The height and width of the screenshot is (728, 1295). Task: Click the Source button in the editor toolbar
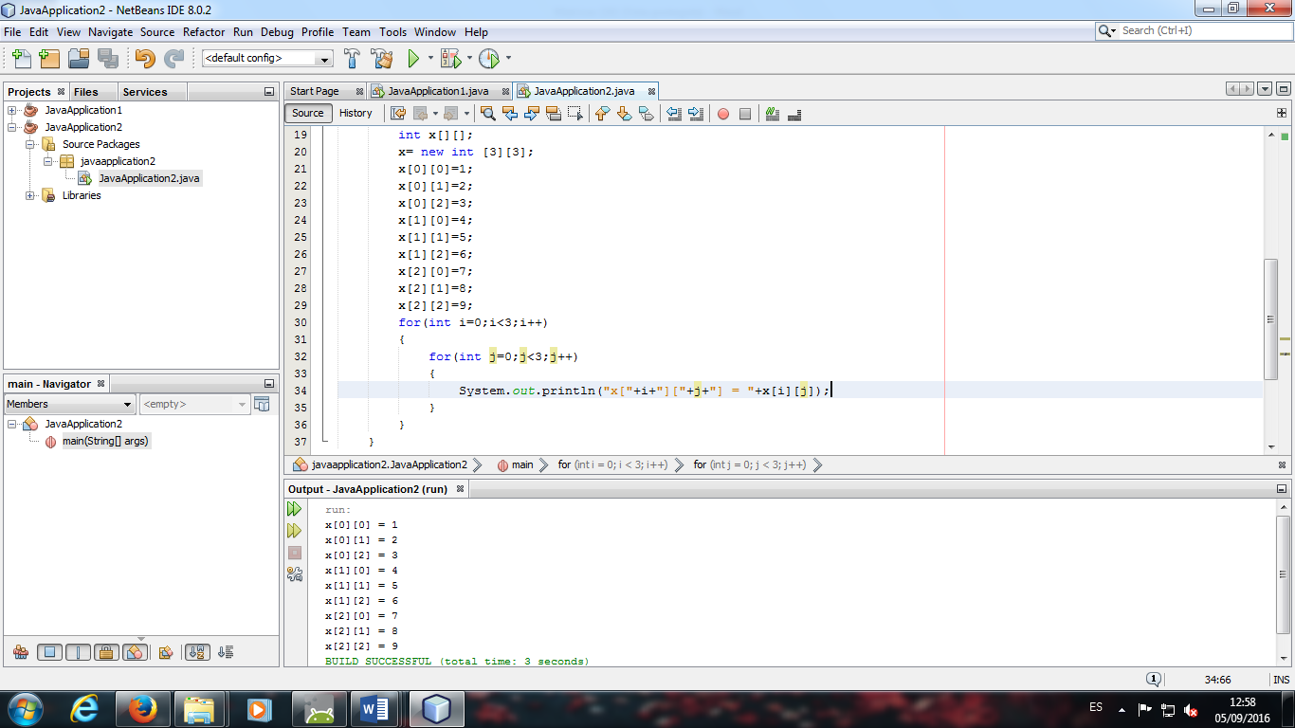[x=307, y=113]
